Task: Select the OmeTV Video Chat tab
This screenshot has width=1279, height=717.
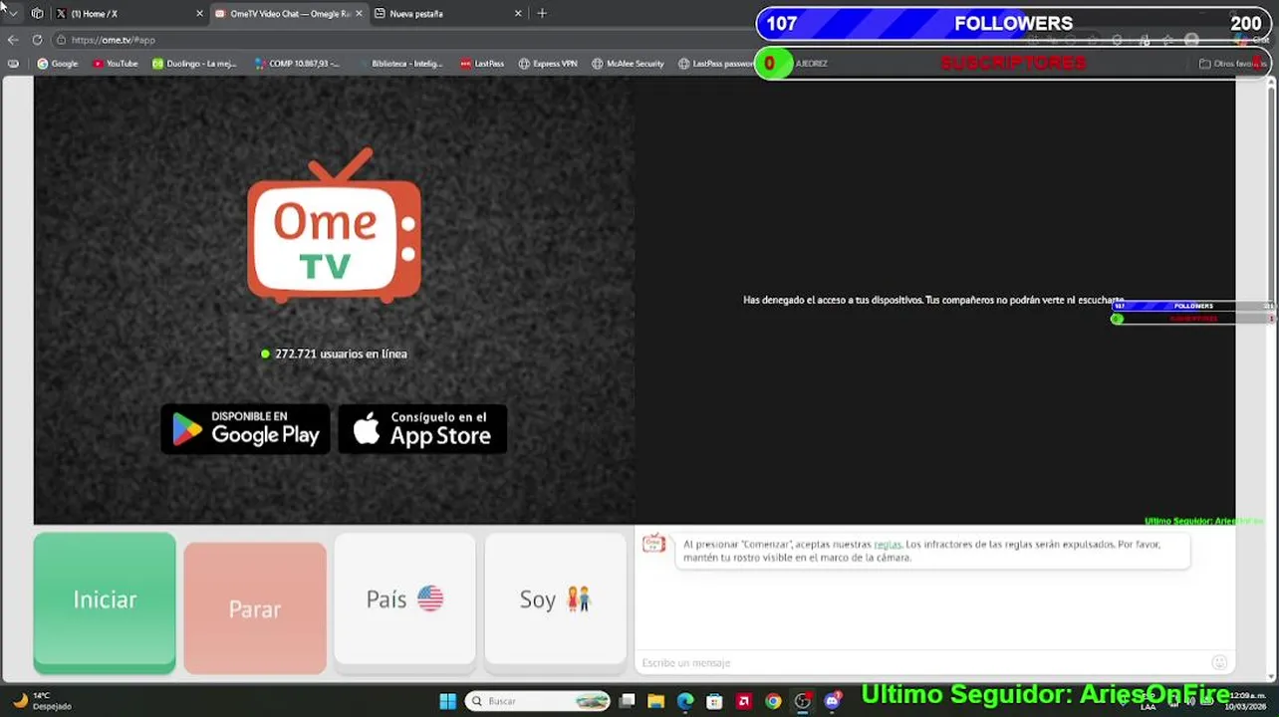Action: point(289,14)
